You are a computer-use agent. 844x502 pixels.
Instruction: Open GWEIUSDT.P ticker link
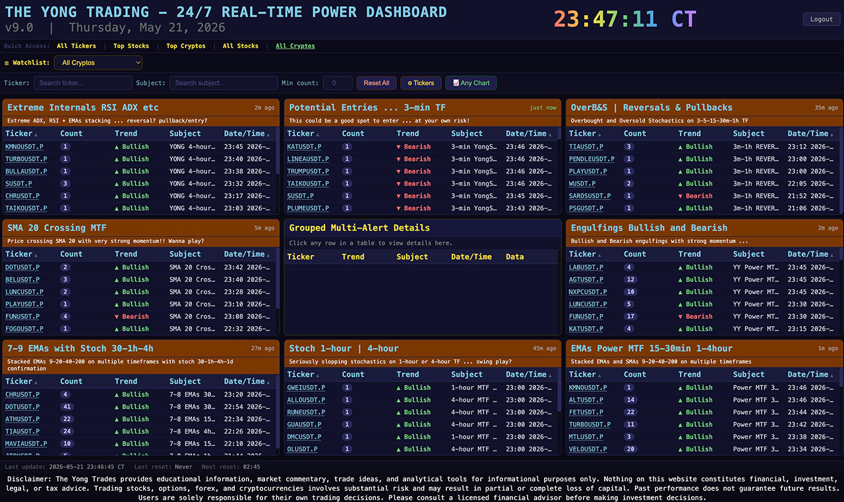pos(306,387)
